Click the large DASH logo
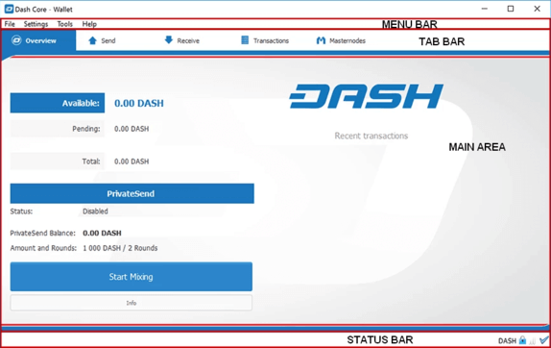 pos(366,96)
